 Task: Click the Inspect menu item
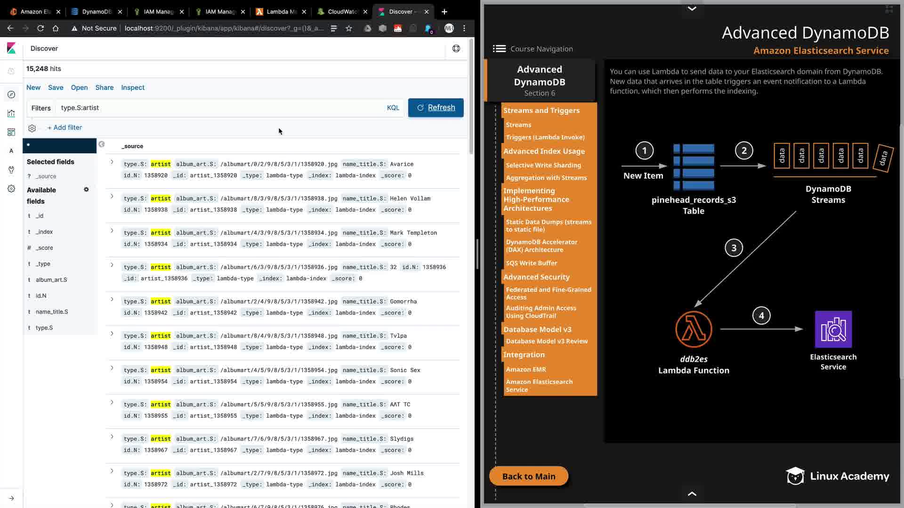133,87
